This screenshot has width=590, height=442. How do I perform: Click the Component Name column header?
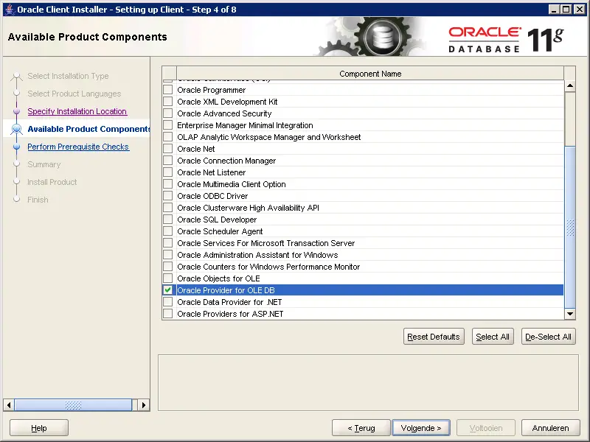[x=370, y=74]
